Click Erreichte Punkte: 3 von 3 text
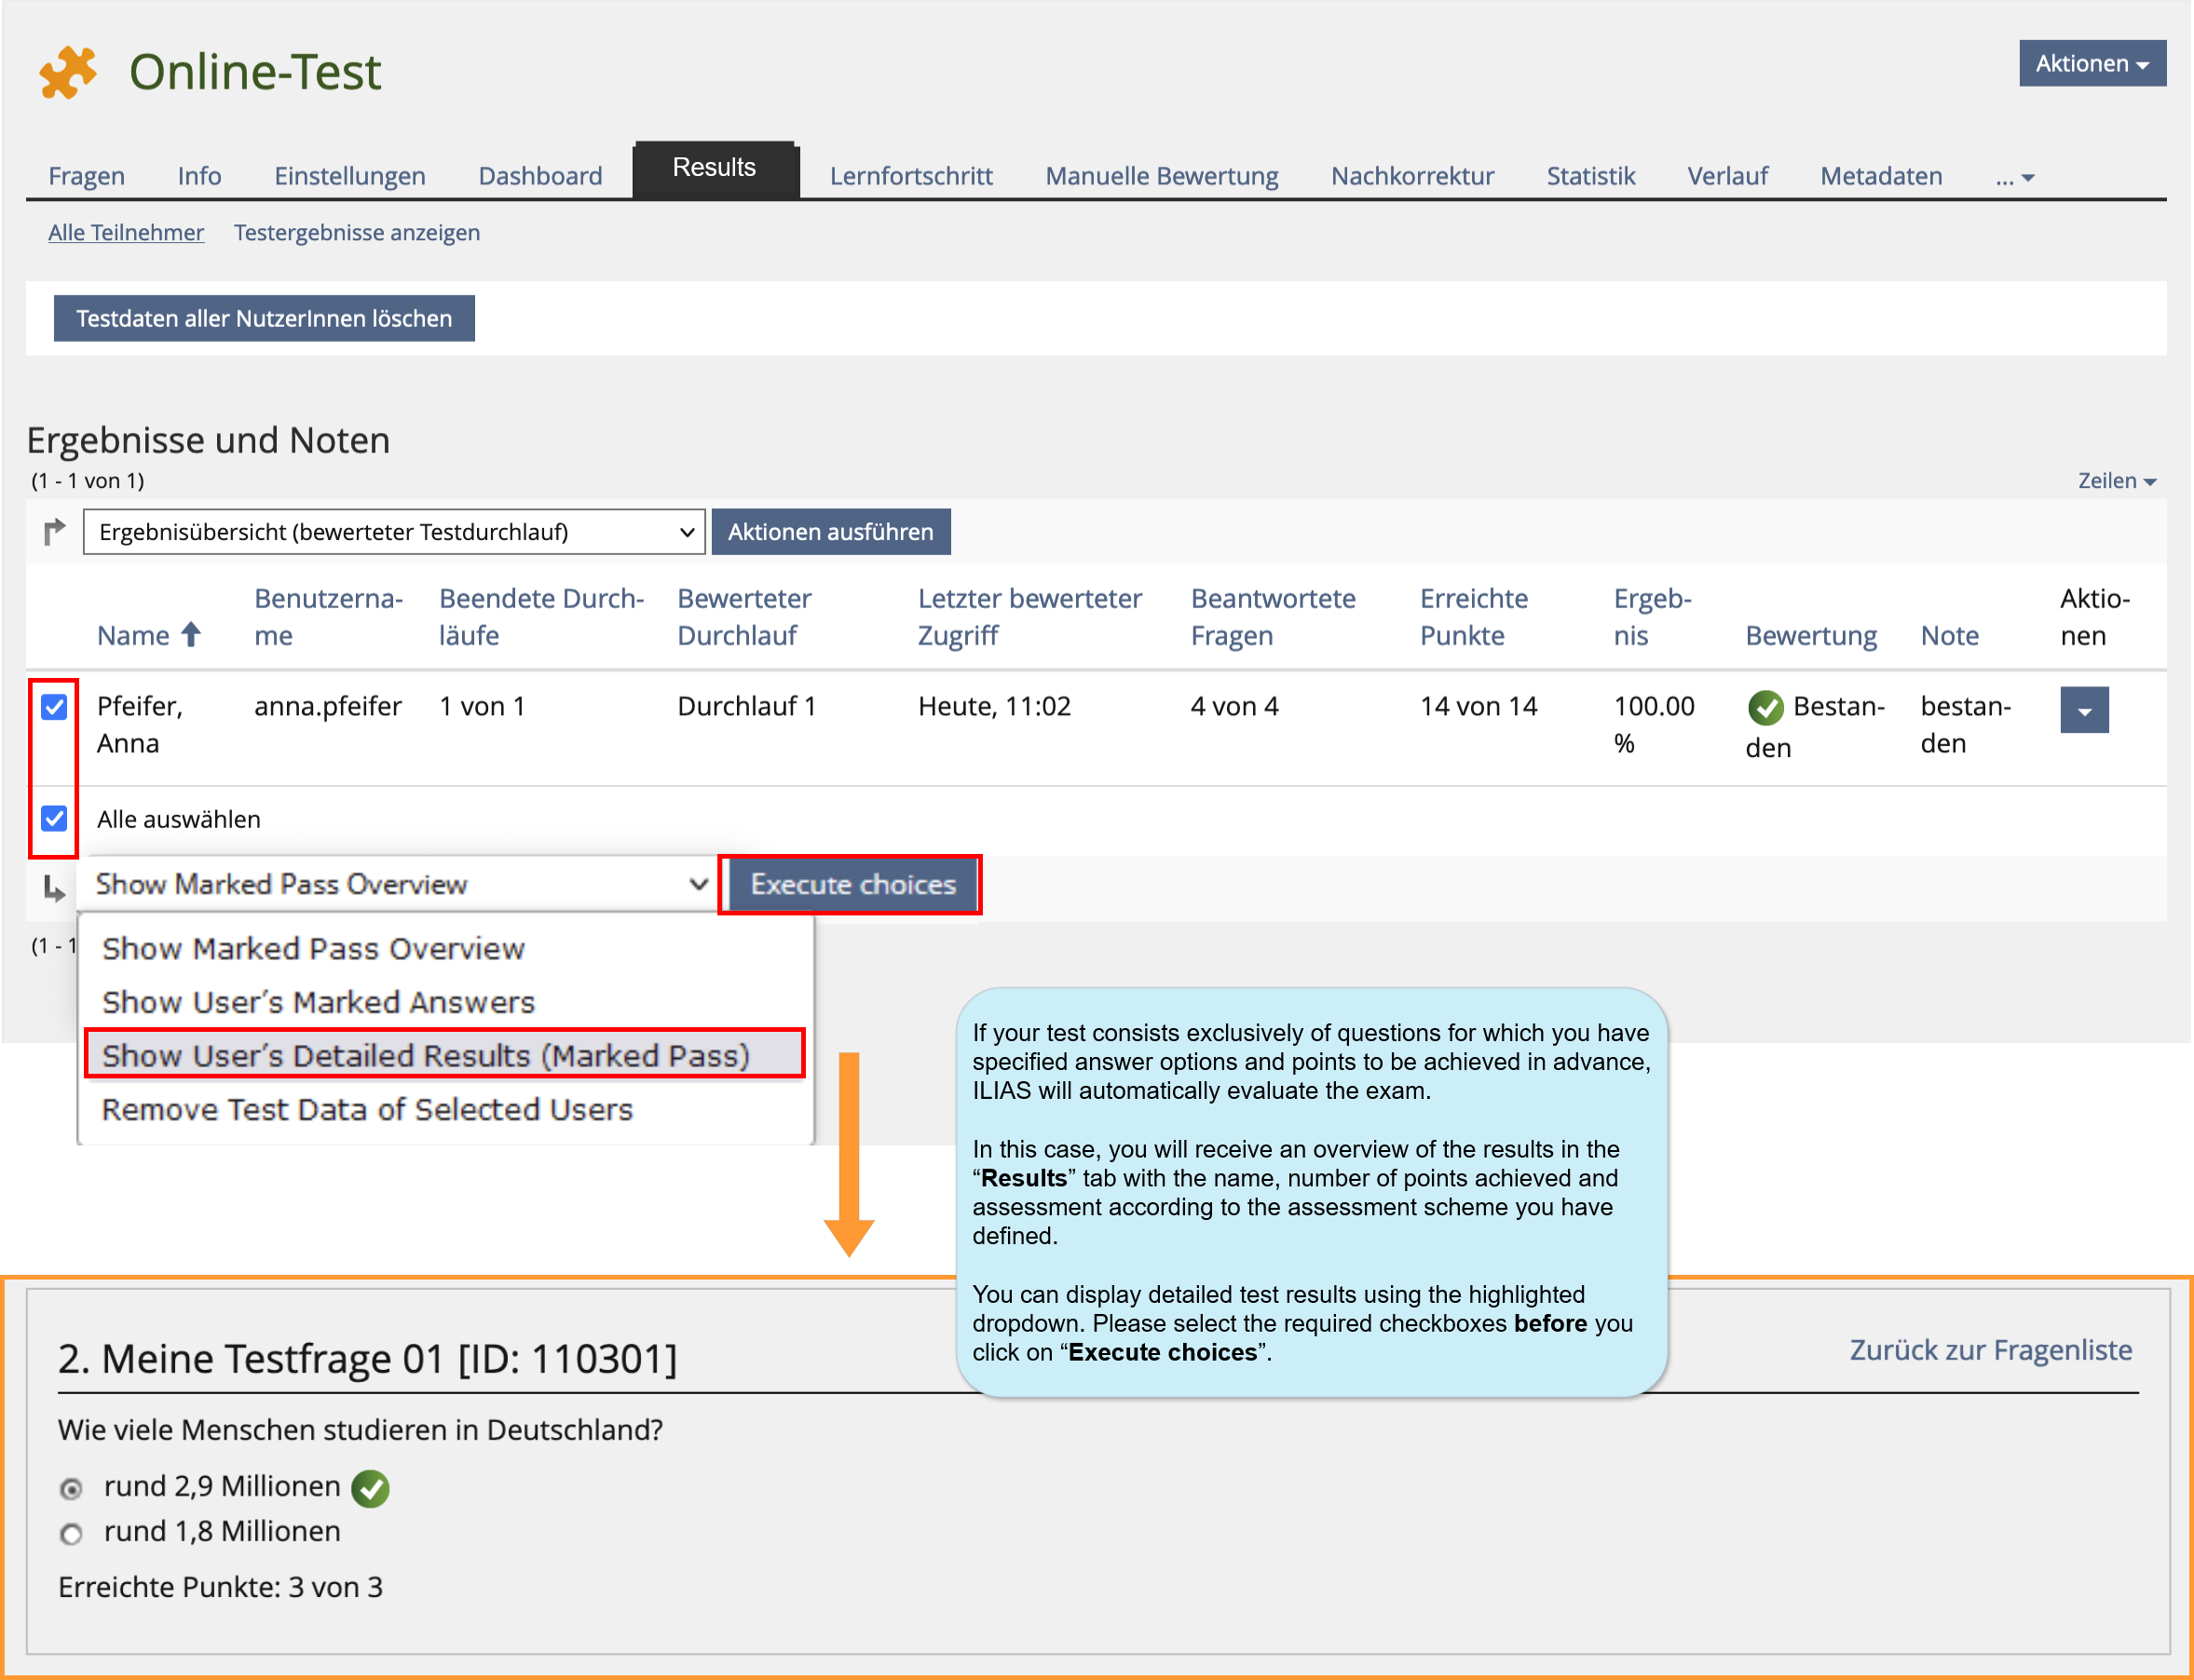2194x1680 pixels. coord(220,1588)
